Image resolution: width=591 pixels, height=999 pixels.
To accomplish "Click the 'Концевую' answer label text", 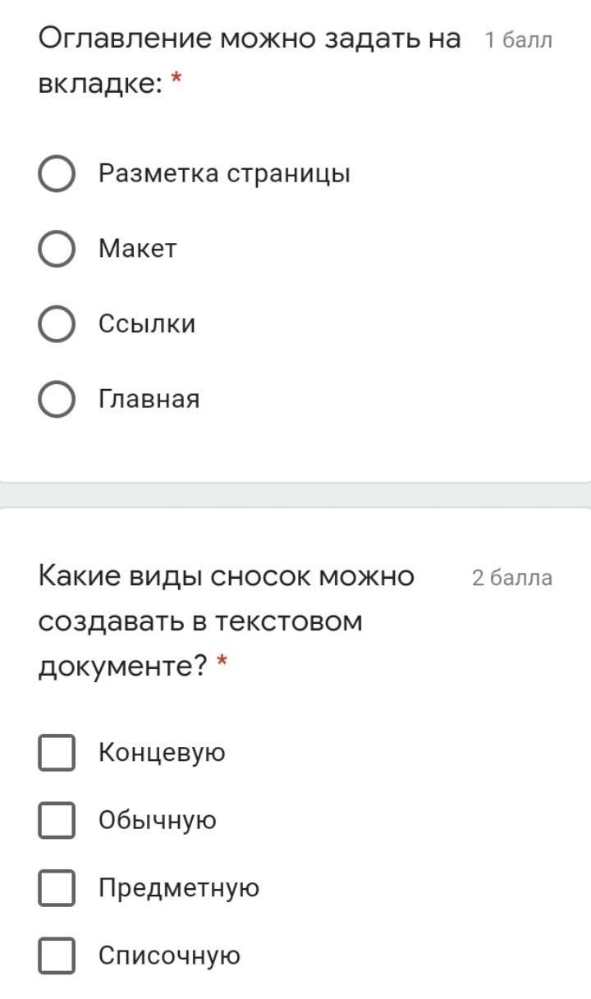I will point(162,753).
